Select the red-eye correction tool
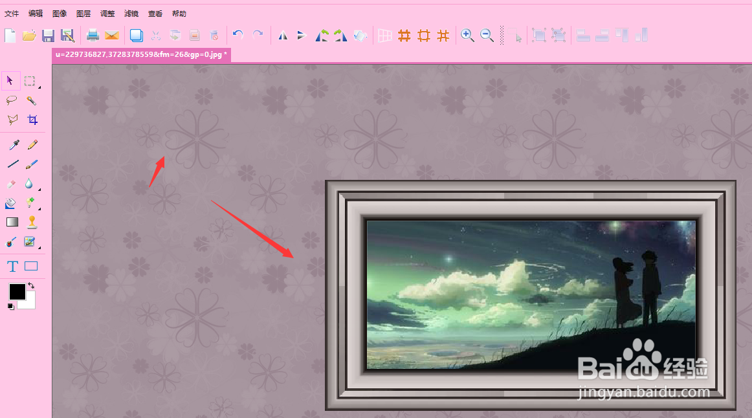 [x=10, y=242]
